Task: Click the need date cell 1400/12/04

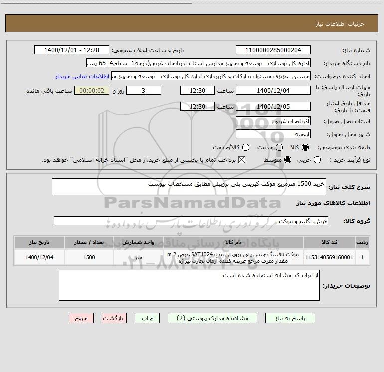Action: [39, 257]
